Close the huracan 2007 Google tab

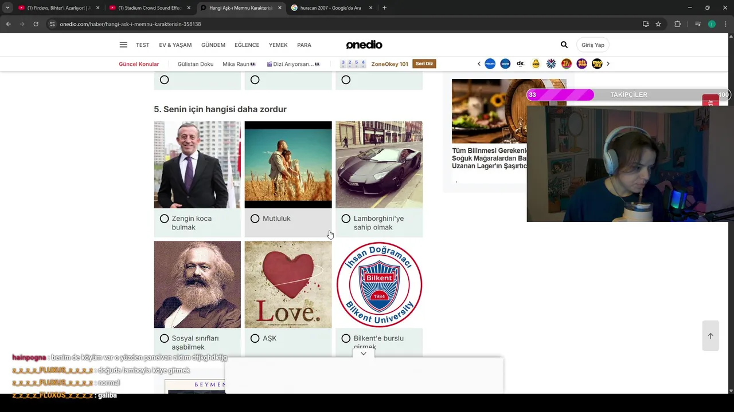click(x=370, y=8)
